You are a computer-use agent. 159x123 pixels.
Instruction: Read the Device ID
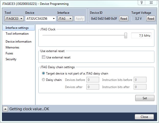coord(124,18)
